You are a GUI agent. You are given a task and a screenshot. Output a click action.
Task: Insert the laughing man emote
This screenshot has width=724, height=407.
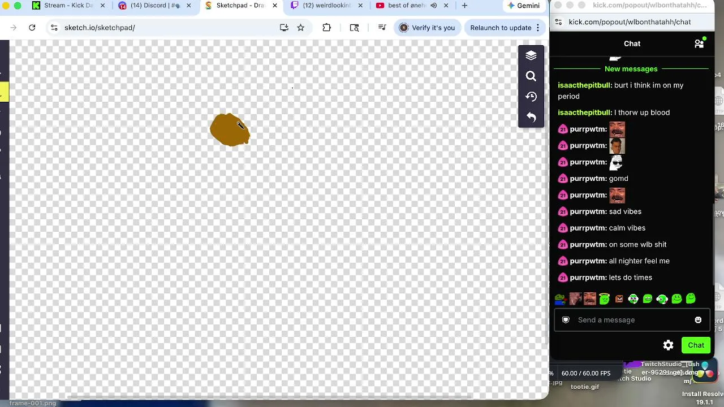click(589, 299)
